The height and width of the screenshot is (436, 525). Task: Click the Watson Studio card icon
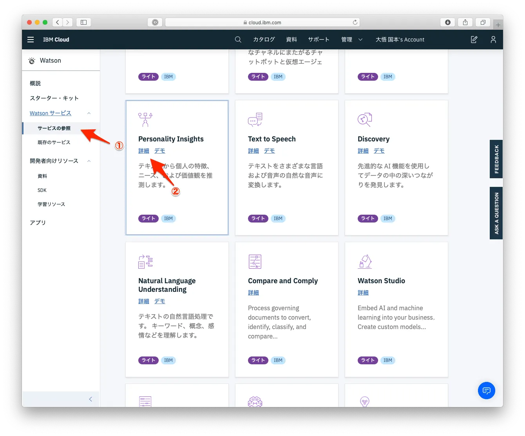point(365,261)
